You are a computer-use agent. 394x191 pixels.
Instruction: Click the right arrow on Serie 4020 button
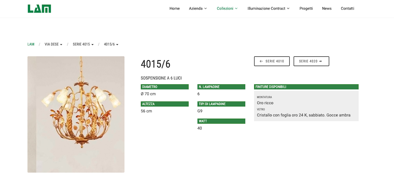(x=320, y=61)
